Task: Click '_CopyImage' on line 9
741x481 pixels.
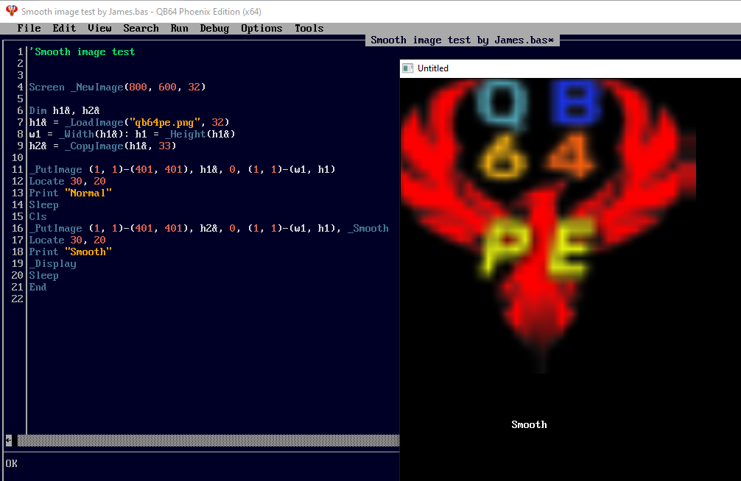Action: [x=94, y=146]
